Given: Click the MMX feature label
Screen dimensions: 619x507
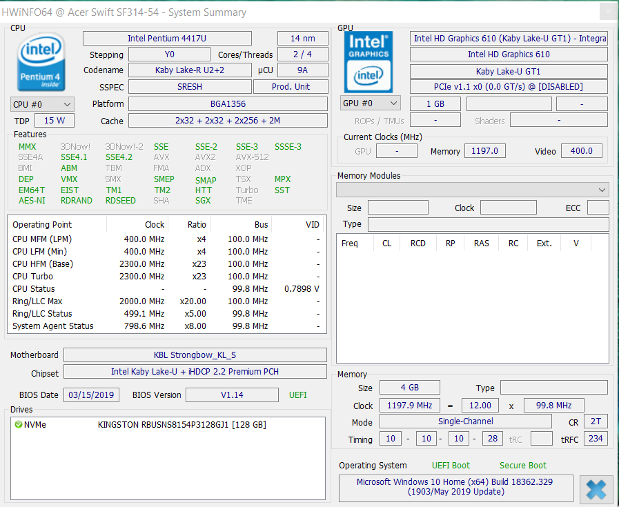Looking at the screenshot, I should pos(27,147).
